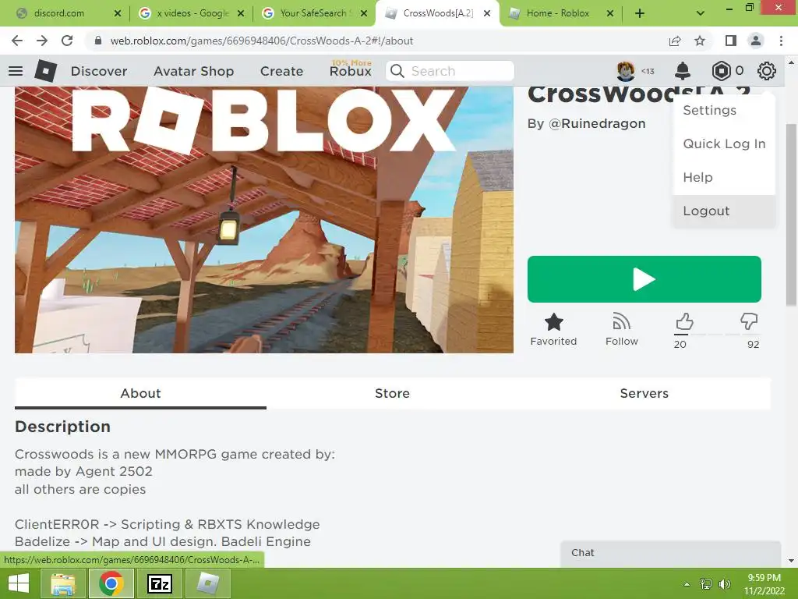
Task: Click the browser address bar URL
Action: (x=262, y=41)
